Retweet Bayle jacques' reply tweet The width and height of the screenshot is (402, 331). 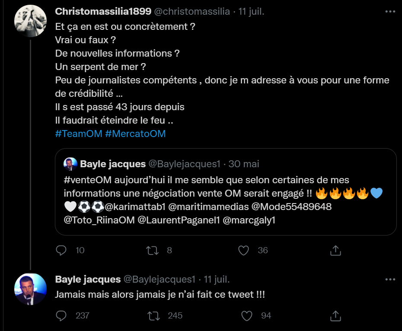153,315
